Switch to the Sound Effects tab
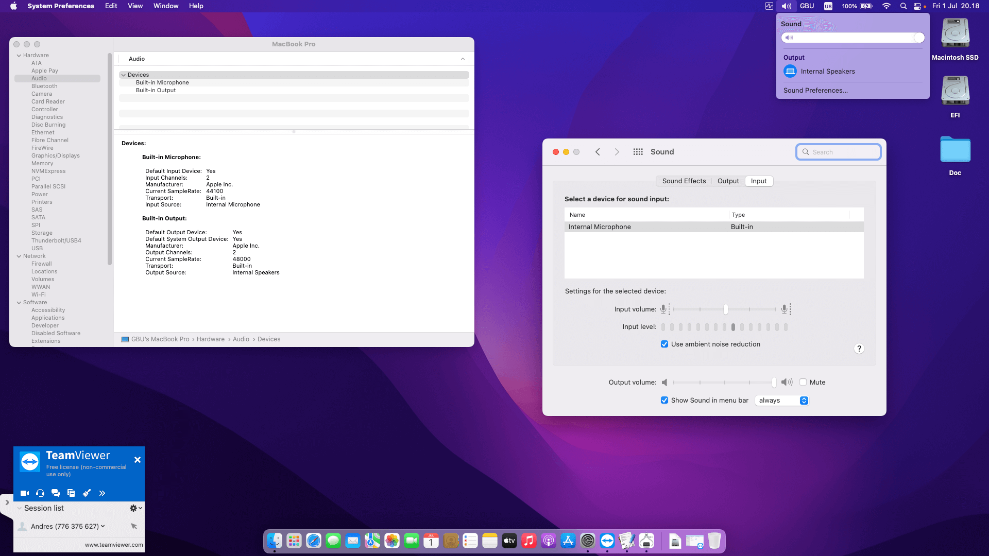 point(684,181)
